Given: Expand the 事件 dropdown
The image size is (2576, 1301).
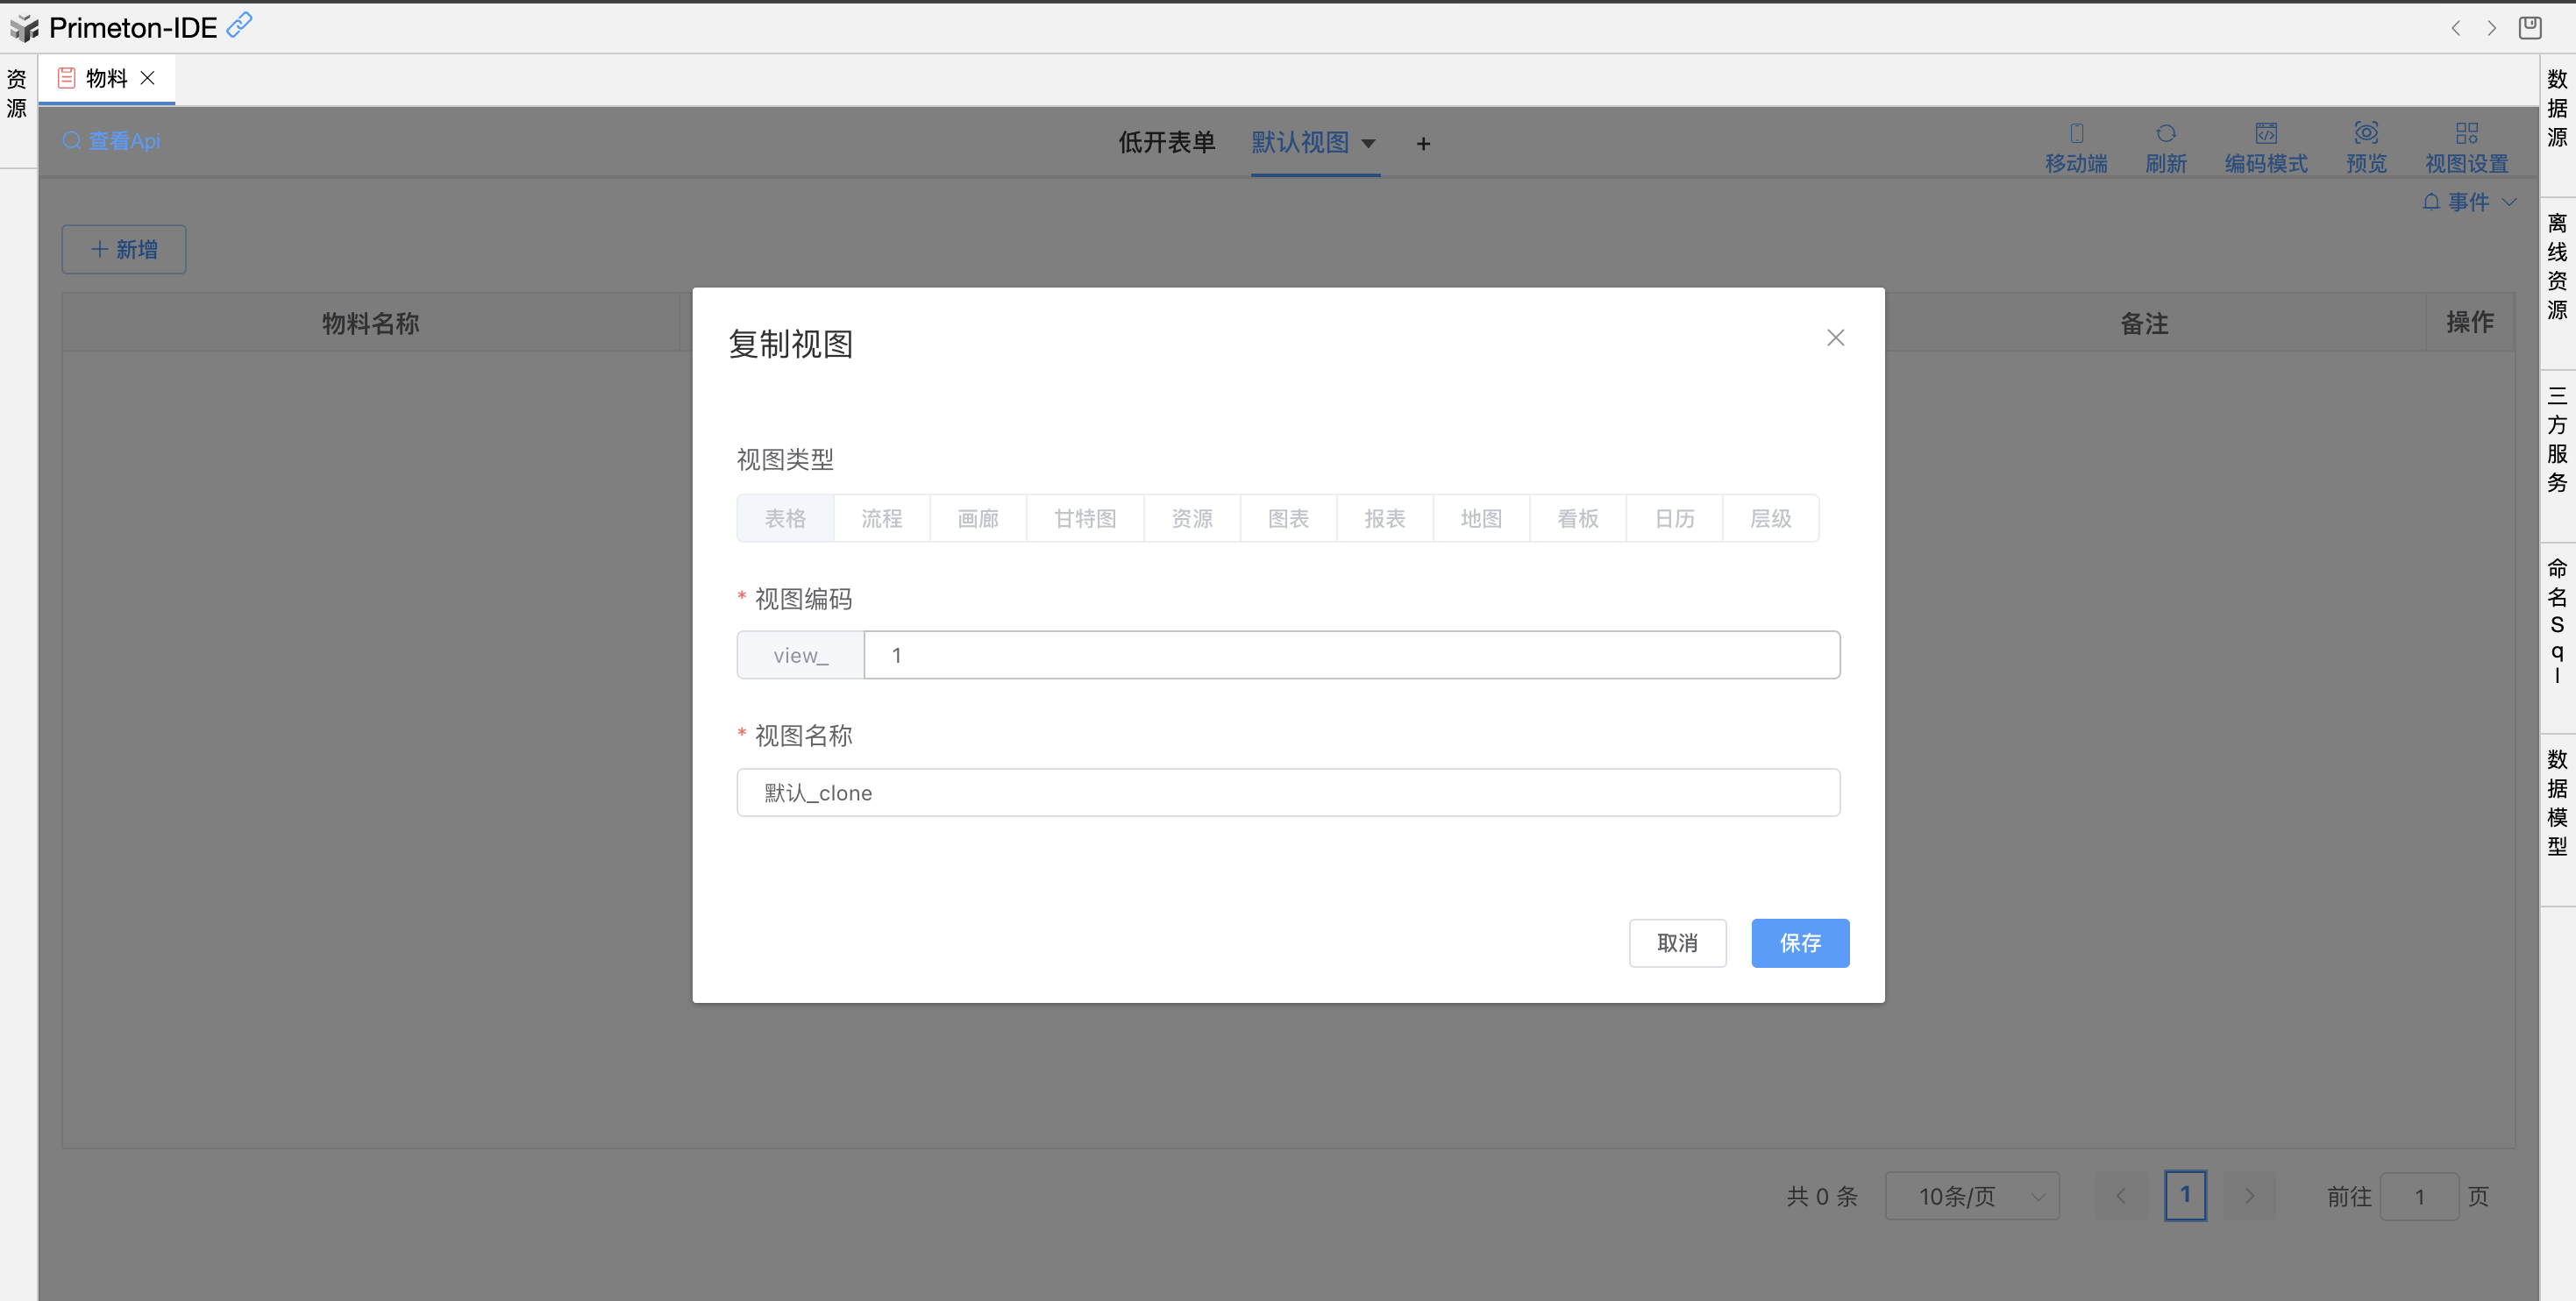Looking at the screenshot, I should click(2469, 202).
